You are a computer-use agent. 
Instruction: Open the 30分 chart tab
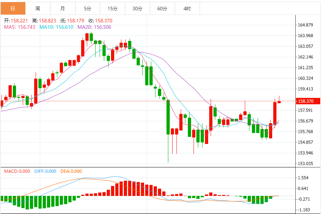coord(137,9)
